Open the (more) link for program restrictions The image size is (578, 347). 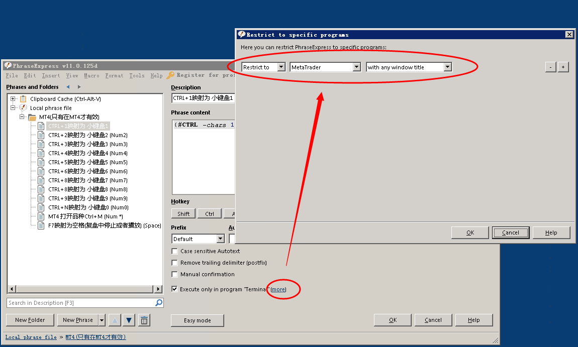[278, 290]
